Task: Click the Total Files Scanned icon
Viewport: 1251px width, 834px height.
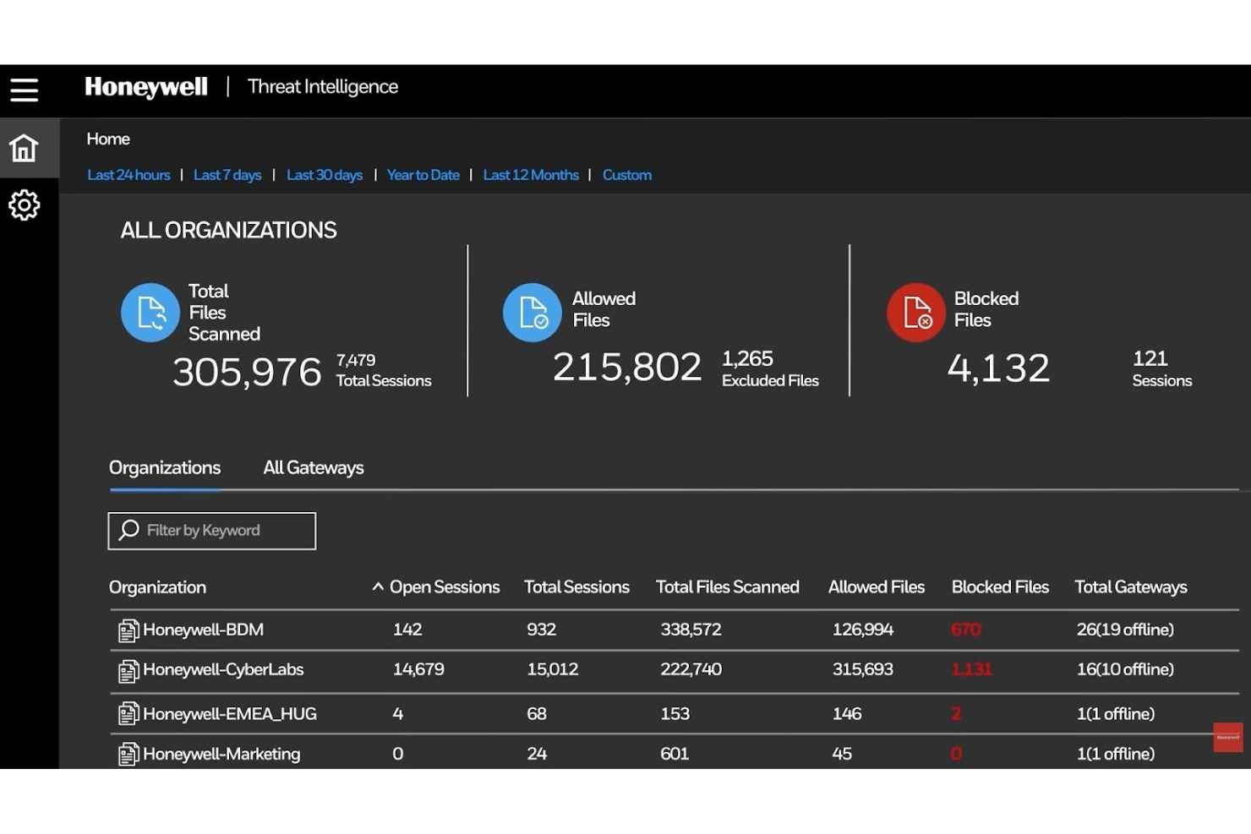Action: click(150, 312)
